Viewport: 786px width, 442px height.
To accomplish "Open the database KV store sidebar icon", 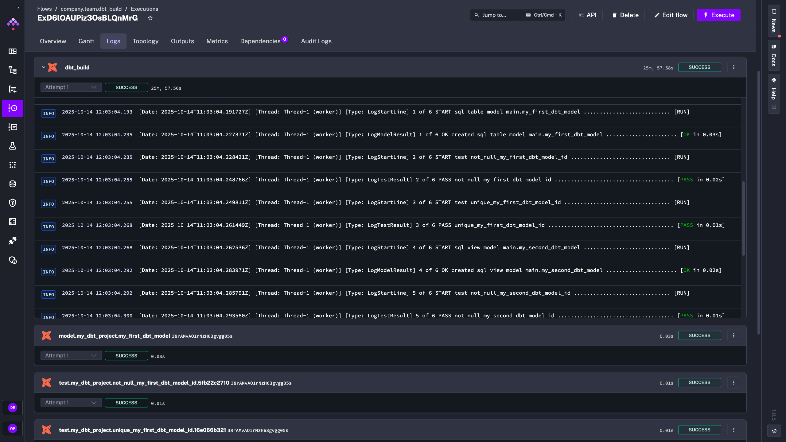I will [x=13, y=184].
